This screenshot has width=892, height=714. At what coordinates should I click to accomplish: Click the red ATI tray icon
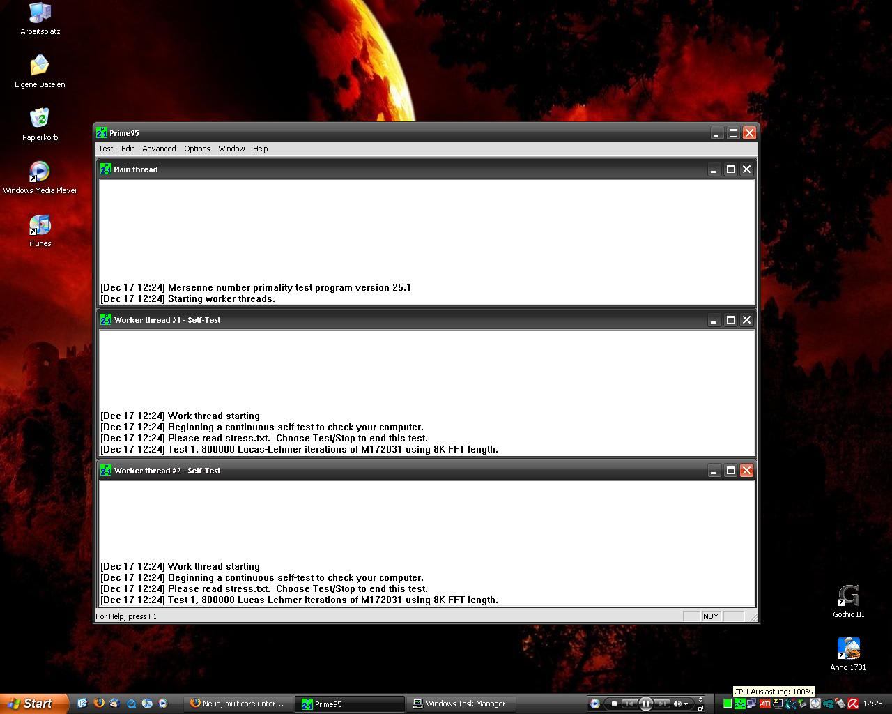tap(764, 704)
